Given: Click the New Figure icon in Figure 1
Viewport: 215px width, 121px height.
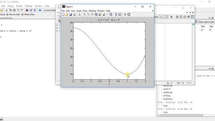Looking at the screenshot, I should [x=63, y=14].
